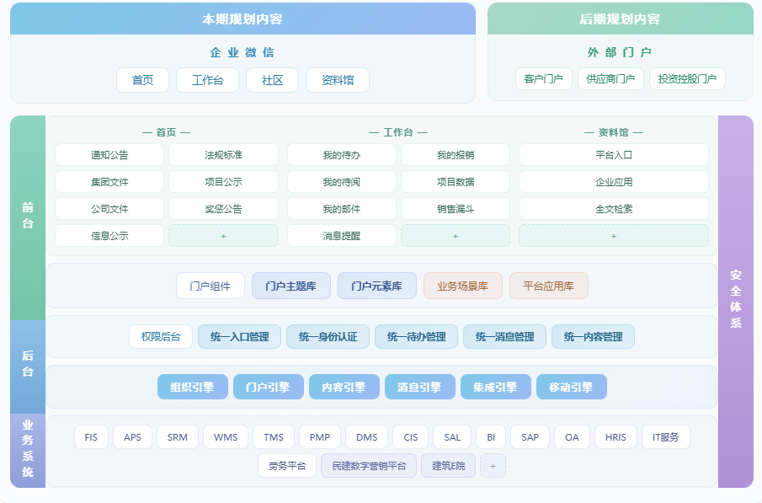The height and width of the screenshot is (503, 762).
Task: Select the 门户组件 chip
Action: 210,286
